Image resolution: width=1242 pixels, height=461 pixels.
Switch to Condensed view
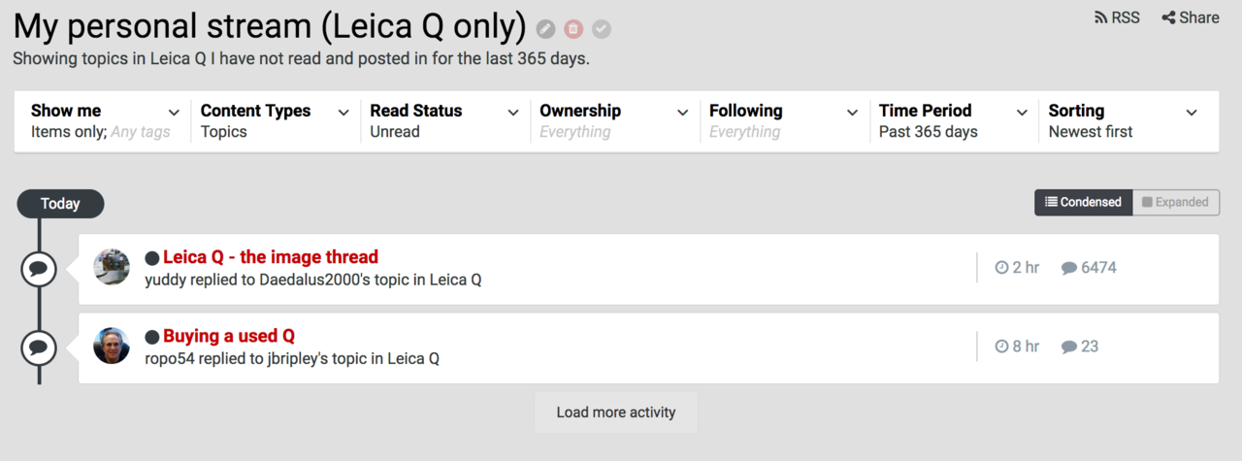coord(1083,202)
